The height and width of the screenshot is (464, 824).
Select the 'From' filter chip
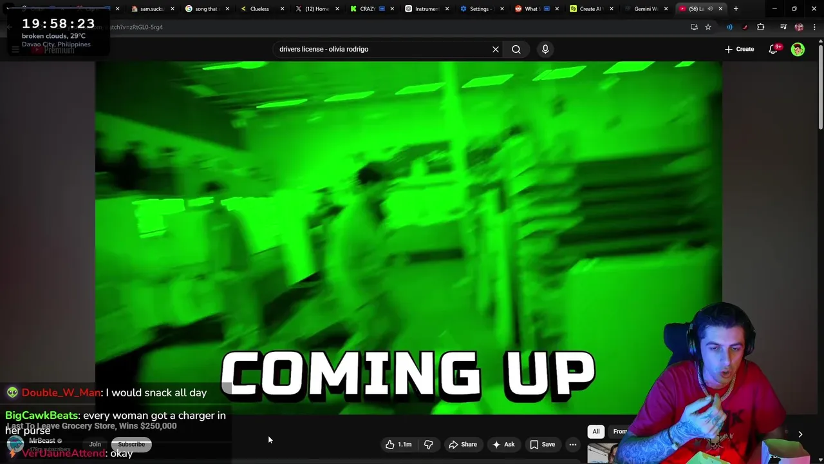click(x=620, y=431)
